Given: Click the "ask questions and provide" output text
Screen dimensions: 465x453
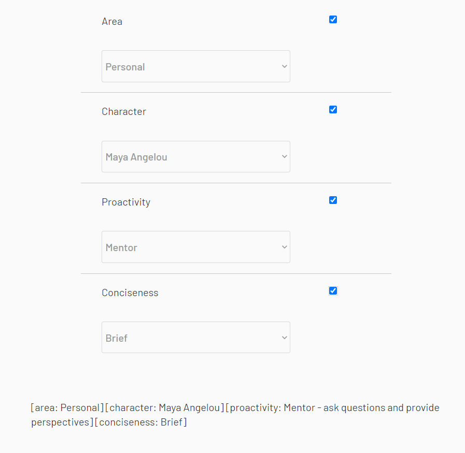Looking at the screenshot, I should click(382, 408).
